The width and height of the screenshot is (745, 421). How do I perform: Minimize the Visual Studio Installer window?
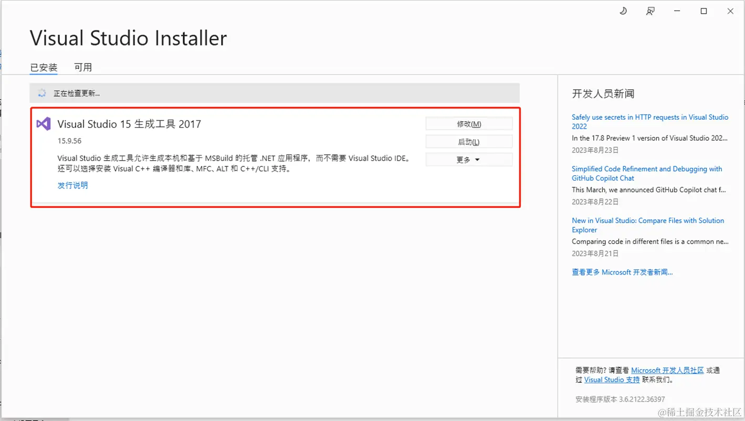tap(677, 11)
